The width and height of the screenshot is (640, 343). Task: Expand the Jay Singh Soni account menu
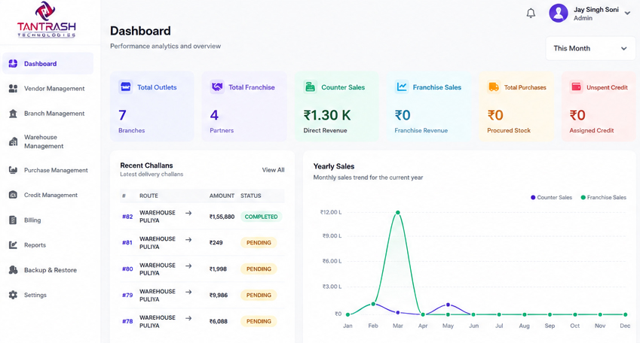click(627, 14)
